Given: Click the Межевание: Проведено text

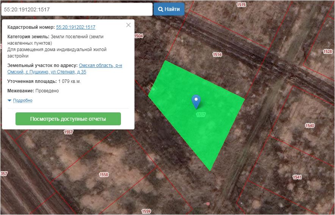Looking at the screenshot, I should (x=33, y=91).
